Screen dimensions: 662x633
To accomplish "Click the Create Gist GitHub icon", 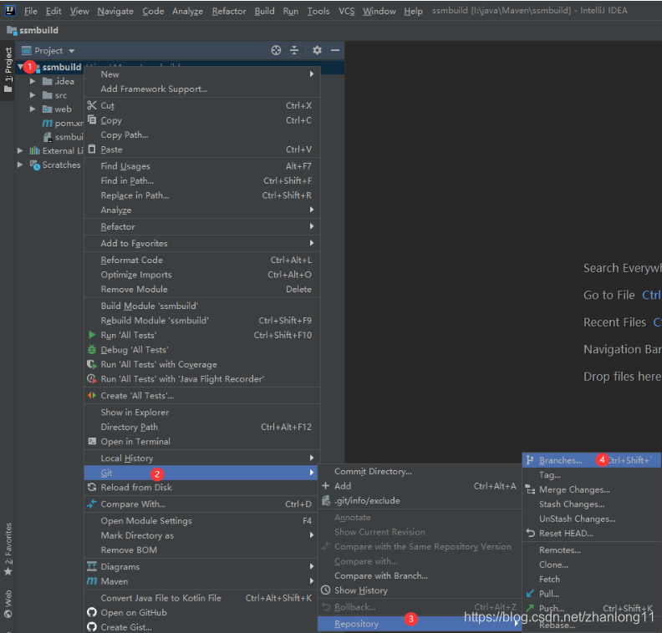I will tap(92, 627).
